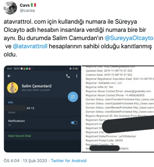This screenshot has width=154, height=167.
Task: Toggle the Notifications switch
Action: pyautogui.click(x=74, y=123)
